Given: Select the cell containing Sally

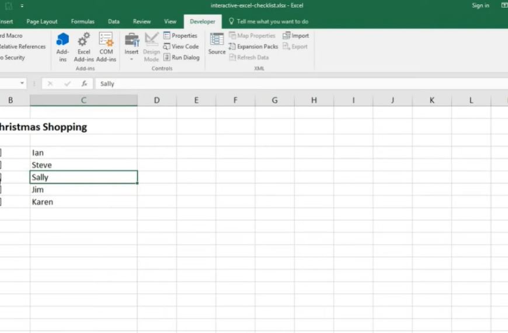Looking at the screenshot, I should pos(83,177).
